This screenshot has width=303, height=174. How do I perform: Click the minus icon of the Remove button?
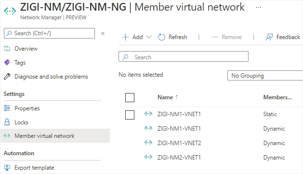point(215,37)
